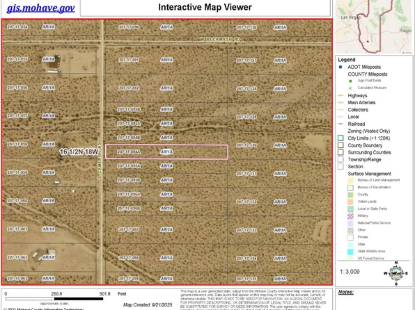Click the map scale bar
Viewport: 415px width, 310px height.
point(54,299)
